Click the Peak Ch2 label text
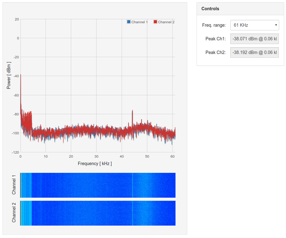Viewport: 286px width, 238px height. click(215, 52)
